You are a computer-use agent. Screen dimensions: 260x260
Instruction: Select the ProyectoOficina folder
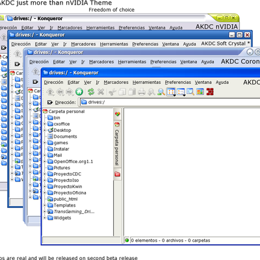coord(70,193)
